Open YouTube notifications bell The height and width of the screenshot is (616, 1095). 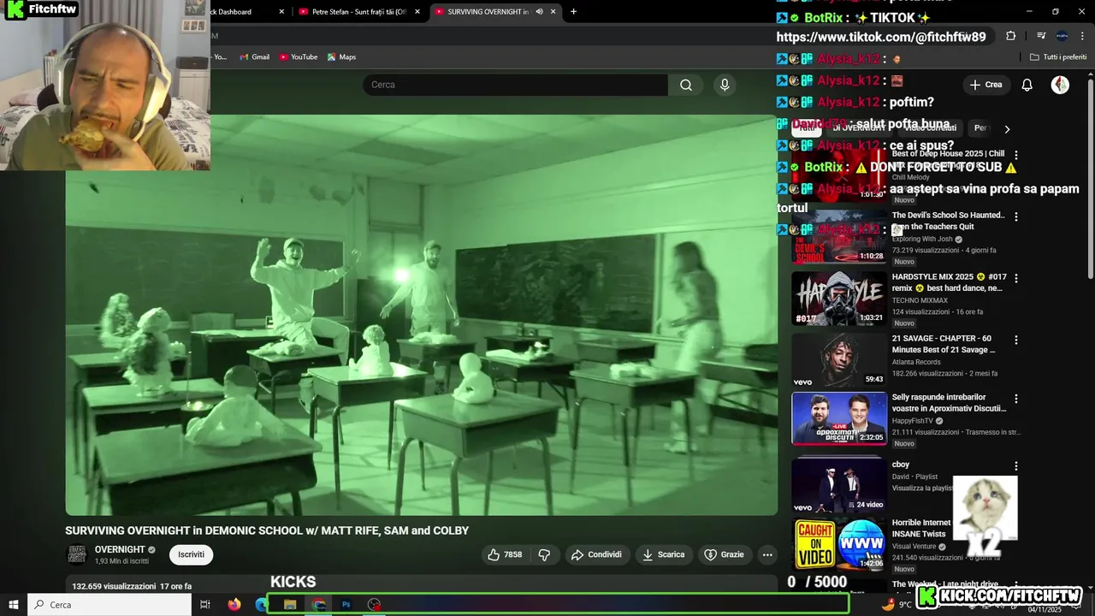(x=1027, y=85)
